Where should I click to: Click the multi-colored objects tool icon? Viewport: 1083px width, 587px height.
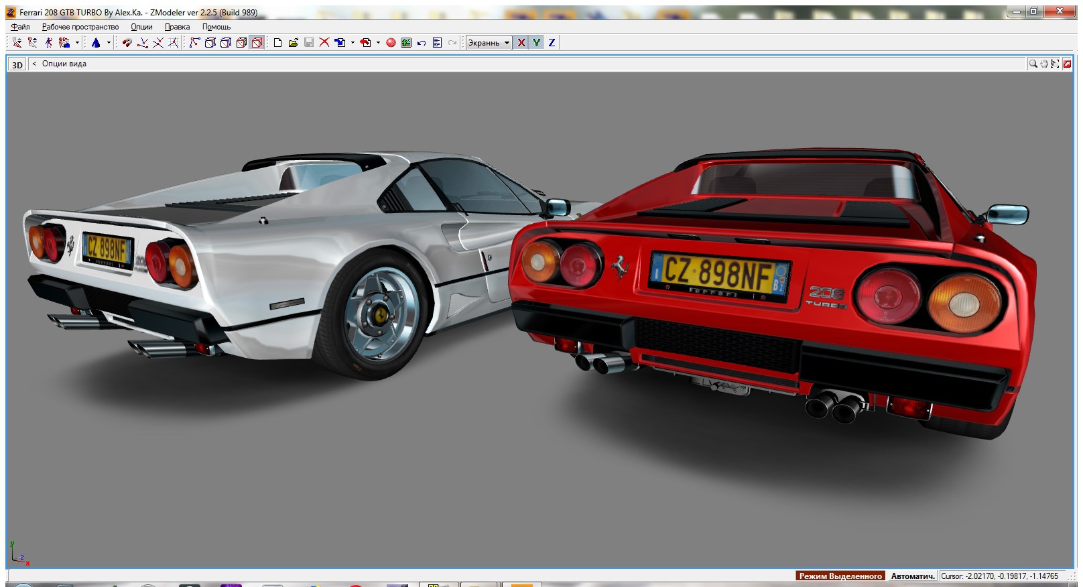pyautogui.click(x=65, y=42)
